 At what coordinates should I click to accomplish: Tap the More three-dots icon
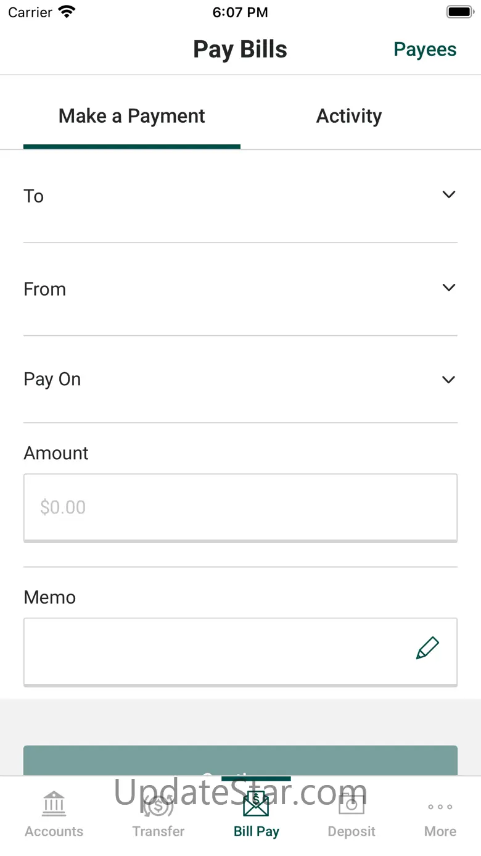[440, 807]
